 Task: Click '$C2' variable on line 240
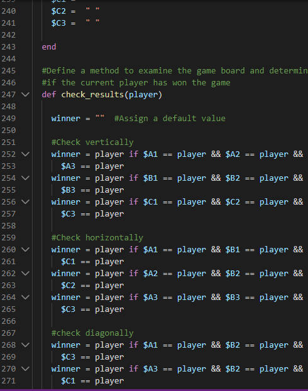[x=58, y=11]
